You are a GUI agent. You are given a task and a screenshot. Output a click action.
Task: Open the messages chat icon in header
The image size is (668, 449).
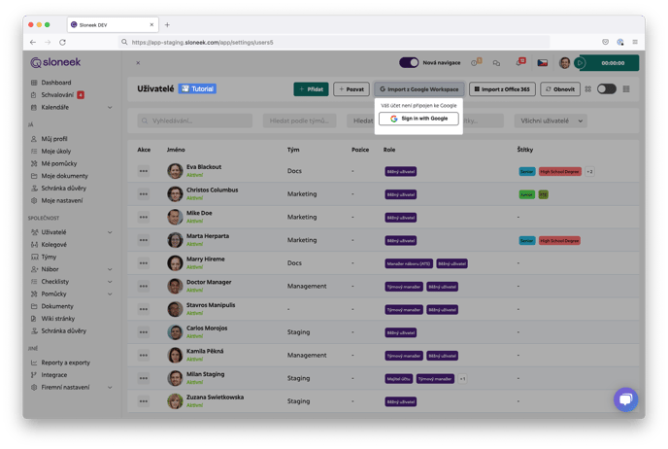496,63
